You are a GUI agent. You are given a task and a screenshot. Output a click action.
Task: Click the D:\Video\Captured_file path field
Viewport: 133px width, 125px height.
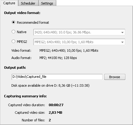(x=57, y=77)
